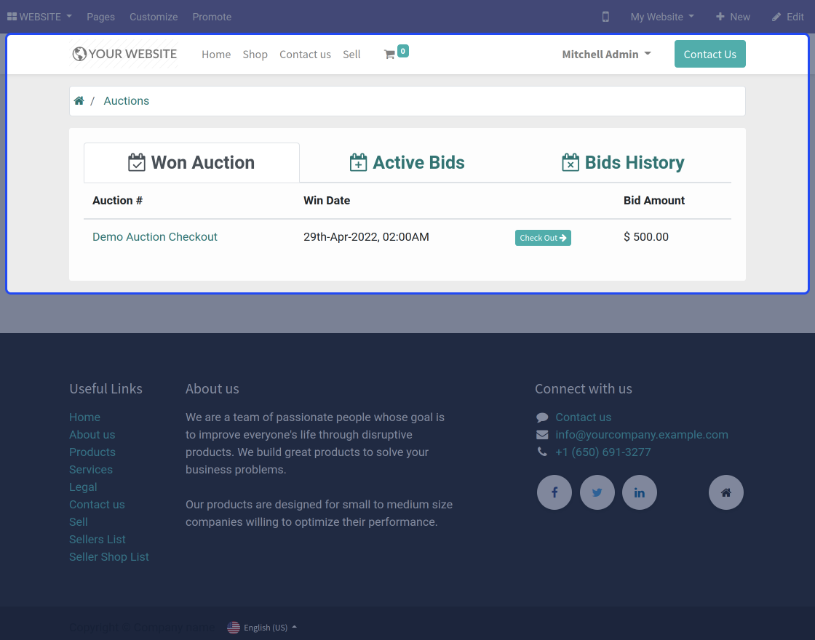Click the Useful Links heading
The image size is (815, 640).
point(106,388)
